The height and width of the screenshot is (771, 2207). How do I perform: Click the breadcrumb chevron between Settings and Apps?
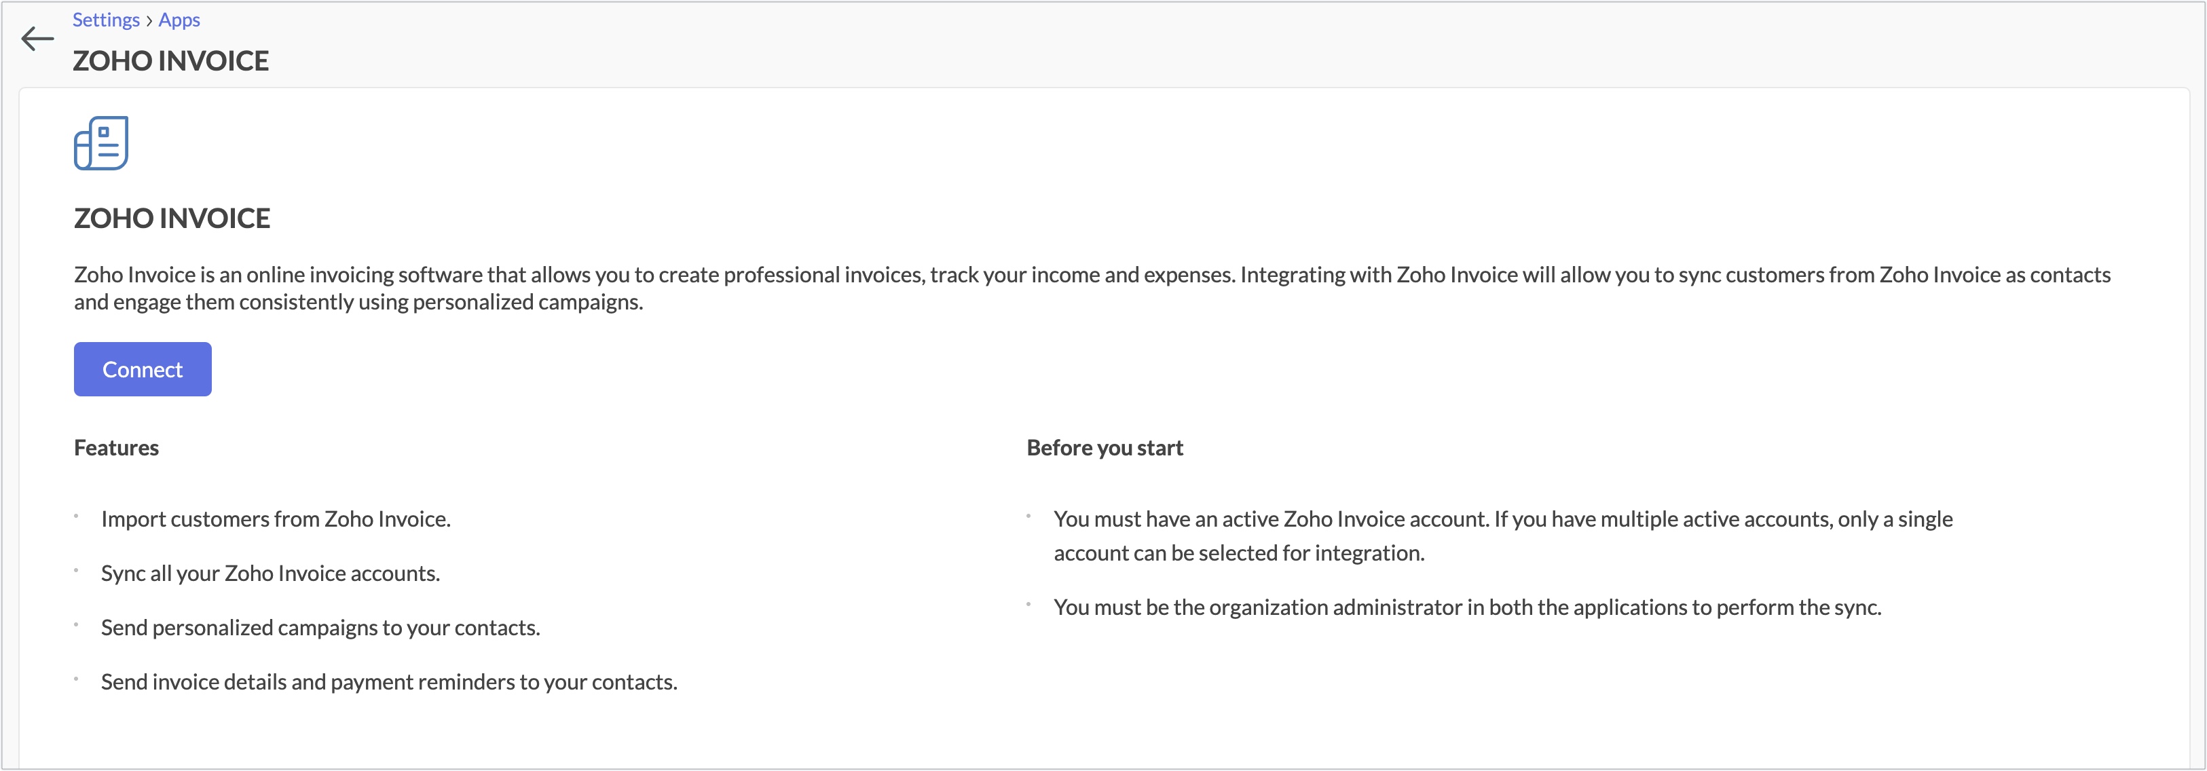(149, 20)
